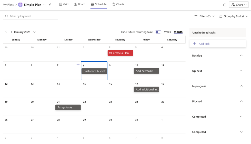Open the Filters (2) dropdown
The width and height of the screenshot is (251, 144).
204,16
